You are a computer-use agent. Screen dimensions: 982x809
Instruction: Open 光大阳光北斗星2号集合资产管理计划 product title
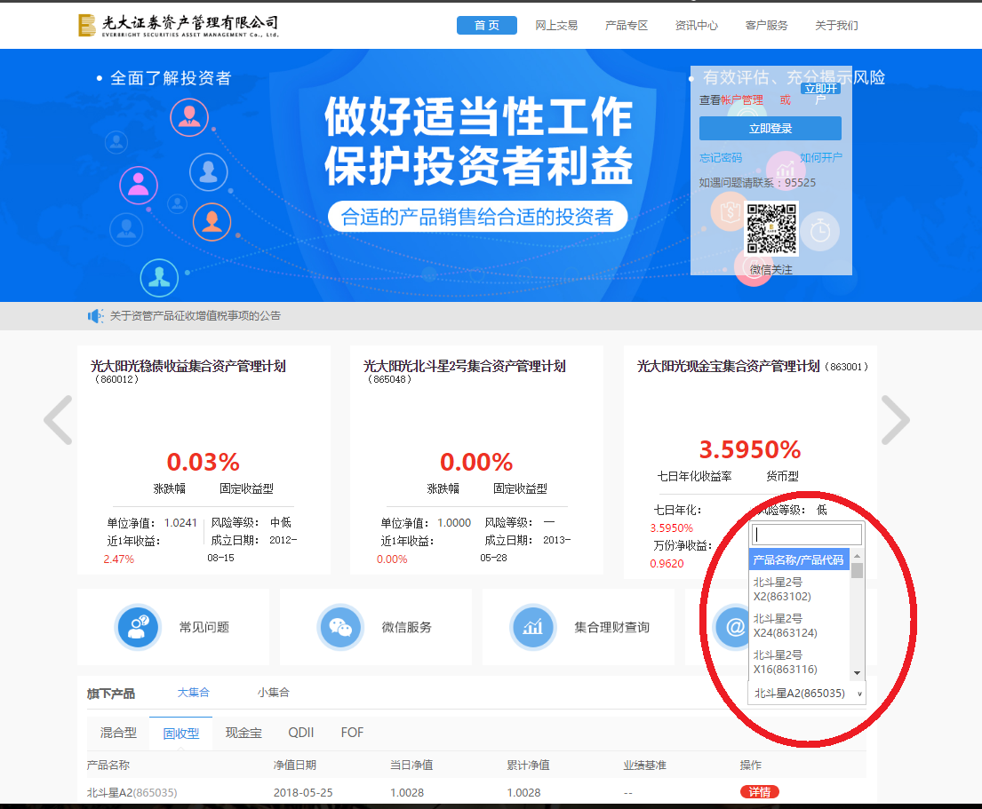click(464, 366)
